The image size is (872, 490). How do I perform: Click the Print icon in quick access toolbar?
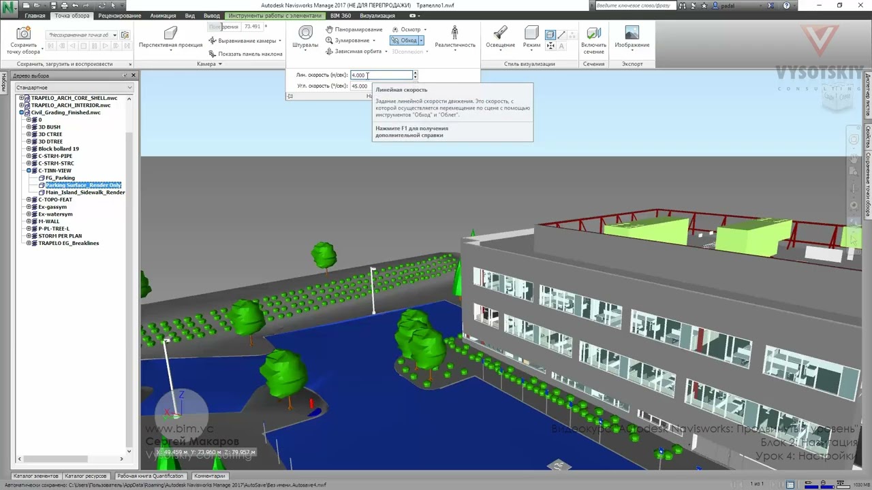65,5
